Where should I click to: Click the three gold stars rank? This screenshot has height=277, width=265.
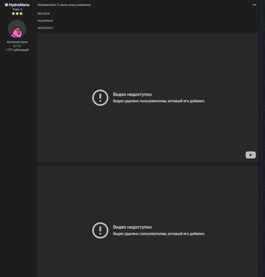click(17, 14)
